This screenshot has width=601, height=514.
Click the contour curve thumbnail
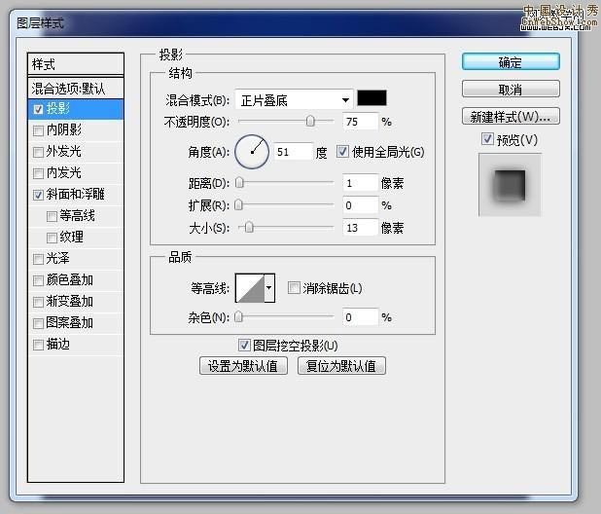[x=250, y=288]
